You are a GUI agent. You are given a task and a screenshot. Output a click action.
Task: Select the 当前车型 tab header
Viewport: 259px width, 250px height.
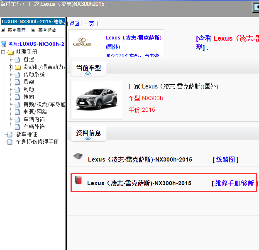(x=88, y=68)
